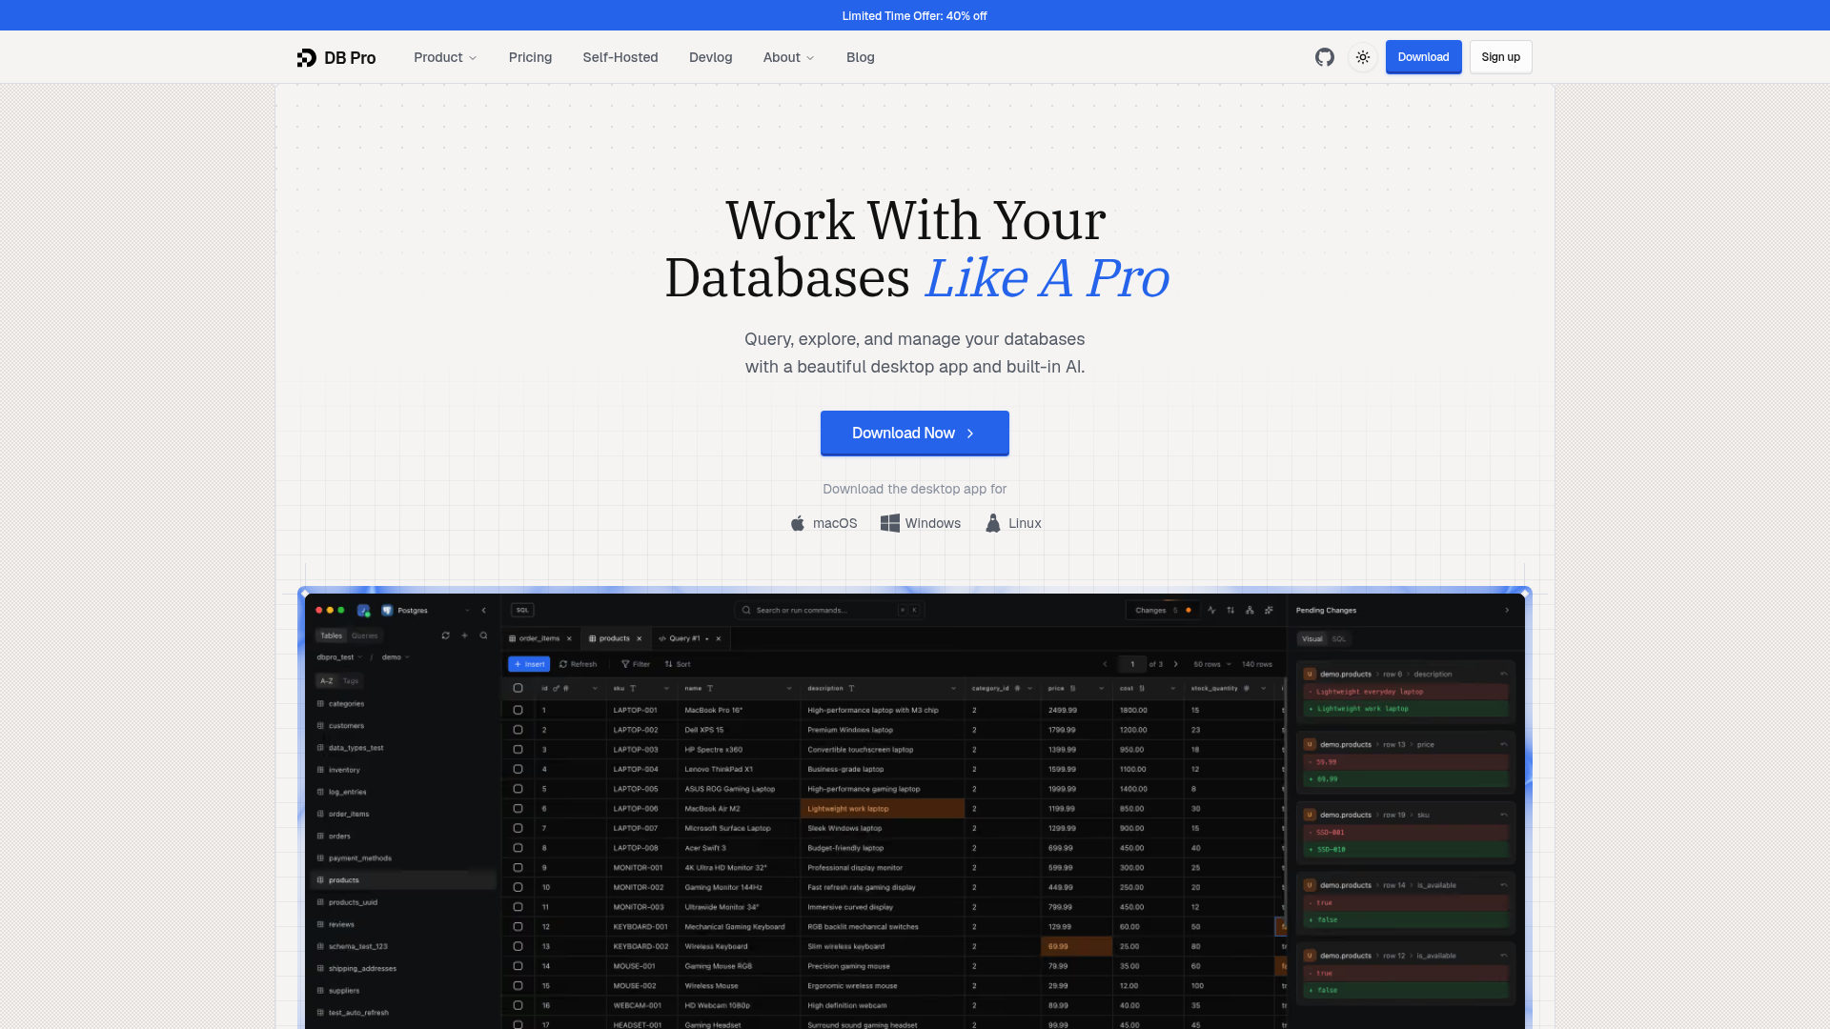
Task: Click the Search or run commands field
Action: 828,611
